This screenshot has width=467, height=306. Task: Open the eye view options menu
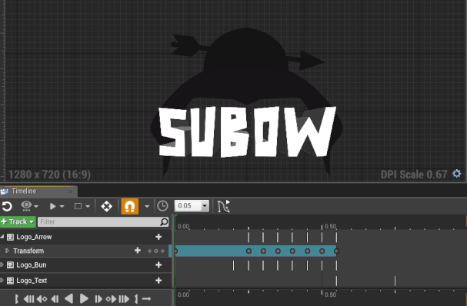29,206
